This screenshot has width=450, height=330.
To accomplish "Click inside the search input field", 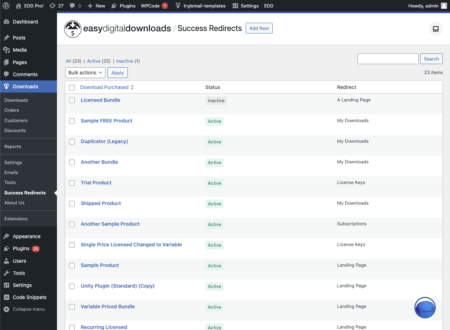I will [x=388, y=58].
